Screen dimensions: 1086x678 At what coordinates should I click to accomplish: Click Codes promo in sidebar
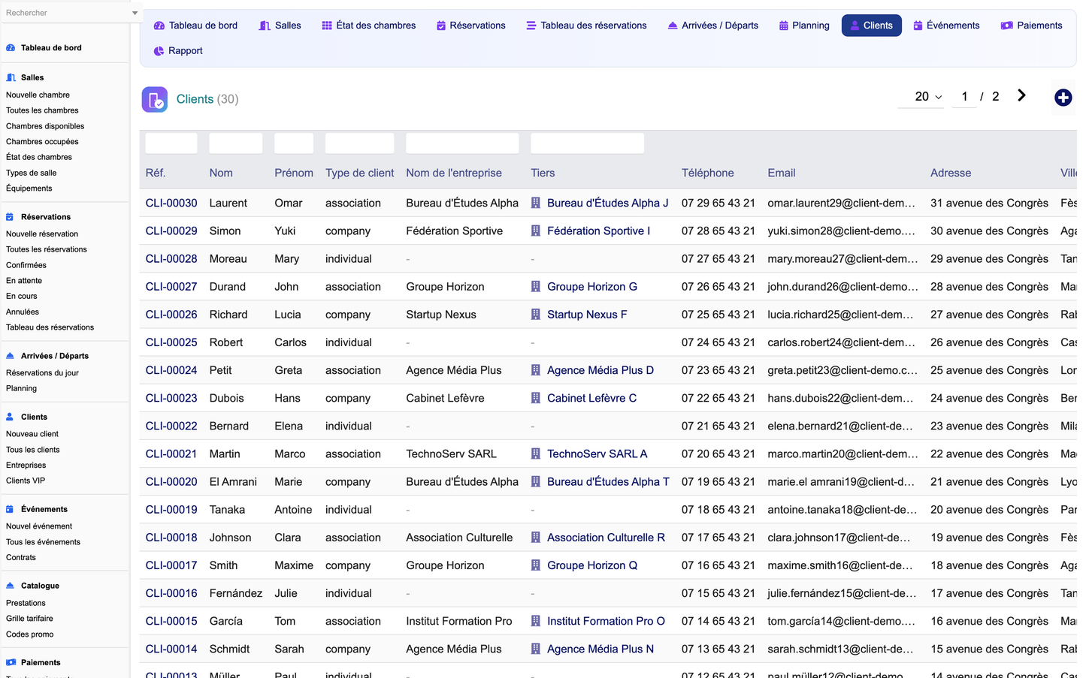coord(30,634)
